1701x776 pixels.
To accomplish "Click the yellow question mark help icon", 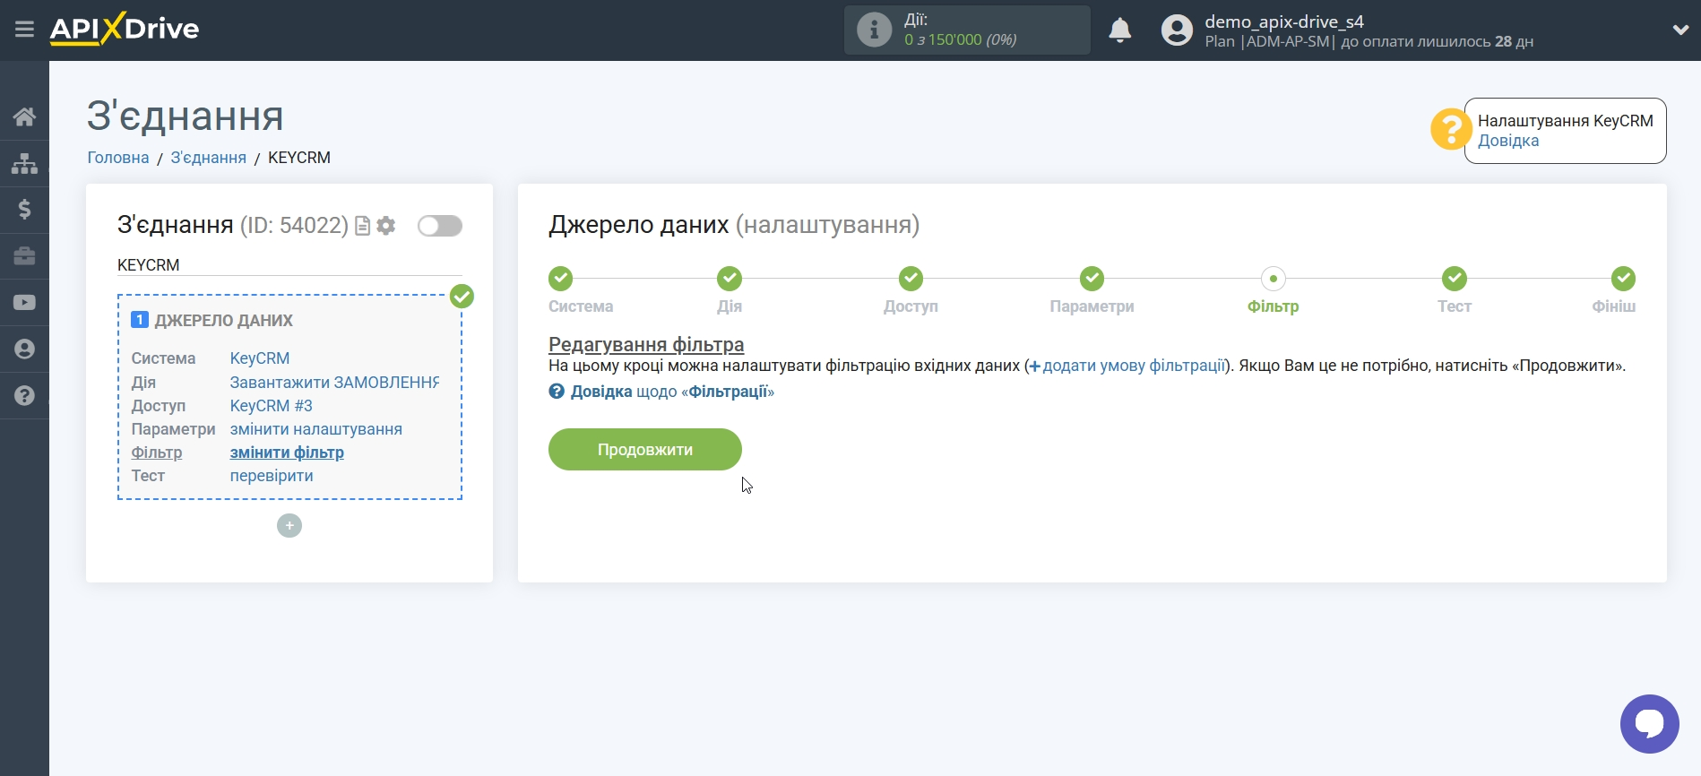I will (1450, 129).
